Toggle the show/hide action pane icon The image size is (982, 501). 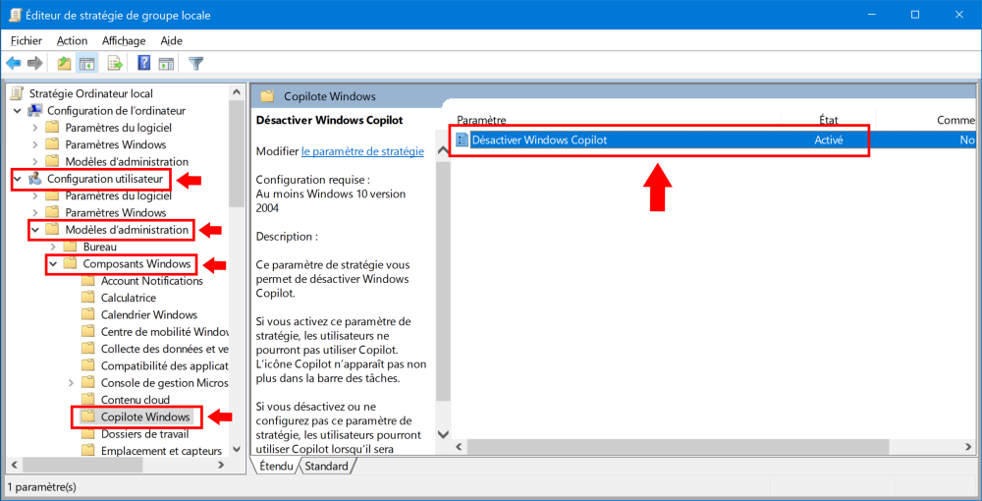click(x=165, y=63)
